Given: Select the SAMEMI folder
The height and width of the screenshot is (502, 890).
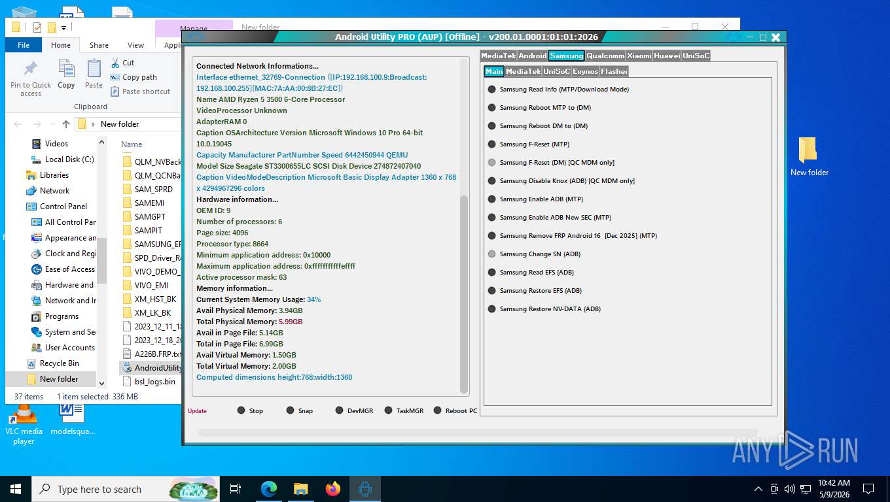Looking at the screenshot, I should click(149, 203).
